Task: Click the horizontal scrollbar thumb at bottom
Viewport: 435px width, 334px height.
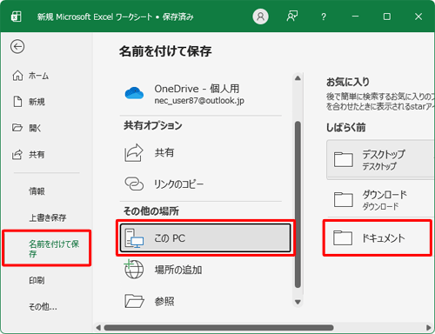Action: 218,328
